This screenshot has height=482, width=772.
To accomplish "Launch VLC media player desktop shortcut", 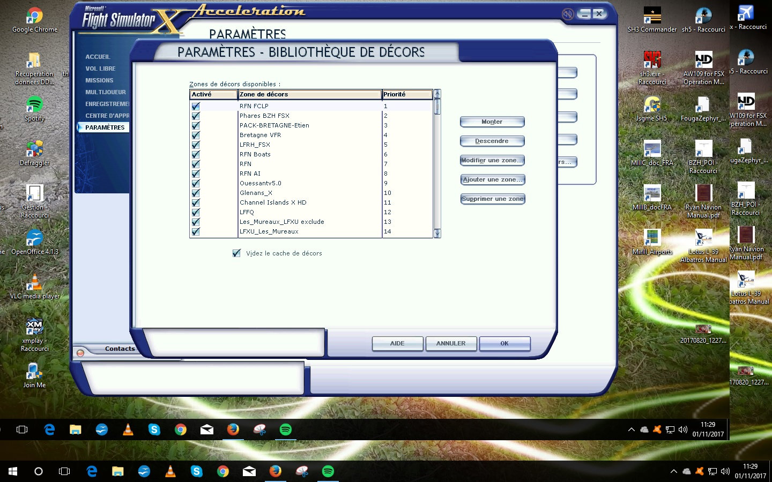I will pyautogui.click(x=35, y=282).
